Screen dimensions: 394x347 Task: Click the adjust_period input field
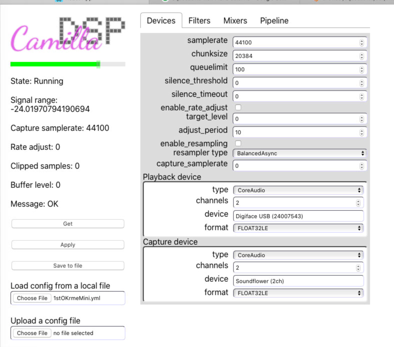click(300, 132)
